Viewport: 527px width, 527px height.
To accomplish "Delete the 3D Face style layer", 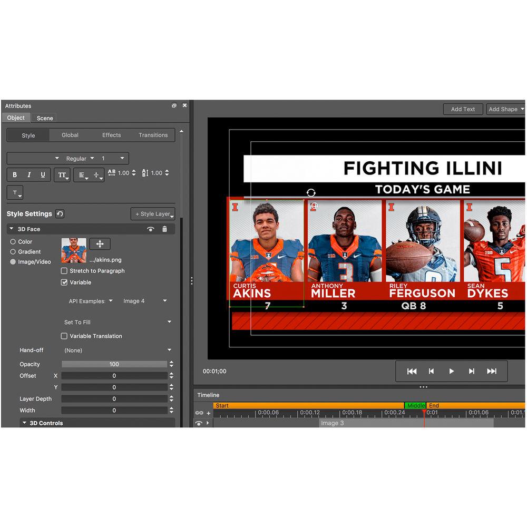I will [165, 229].
